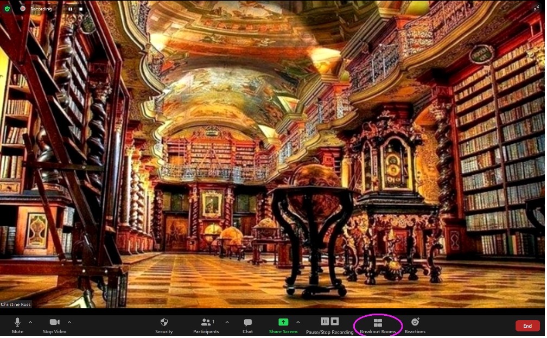Start sharing with the Share Screen button
547x338 pixels.
click(x=283, y=326)
